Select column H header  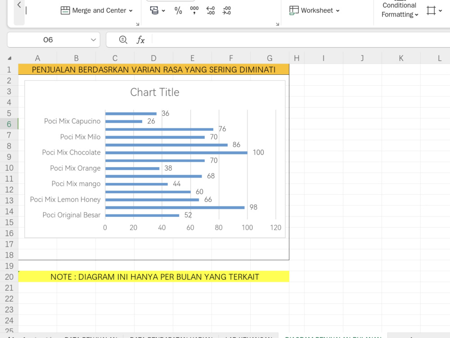pyautogui.click(x=297, y=58)
